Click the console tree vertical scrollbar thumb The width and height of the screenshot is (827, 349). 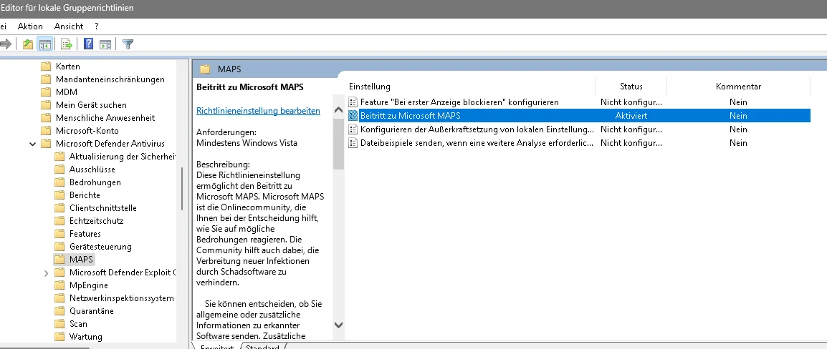tap(183, 190)
